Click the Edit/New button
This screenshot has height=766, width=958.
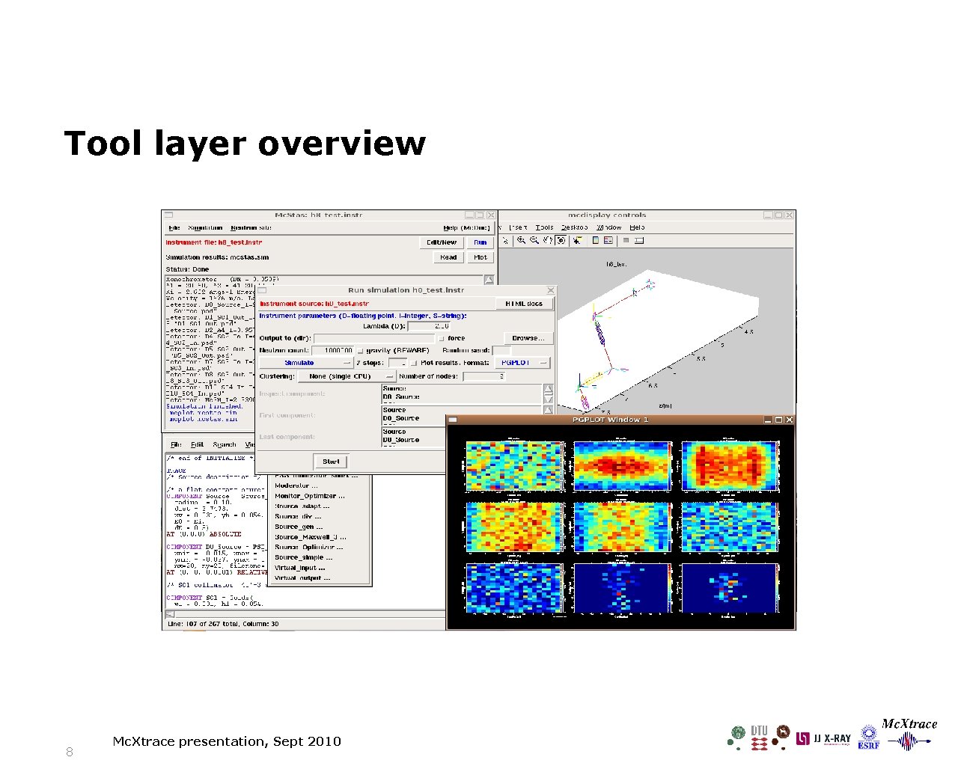pos(442,242)
